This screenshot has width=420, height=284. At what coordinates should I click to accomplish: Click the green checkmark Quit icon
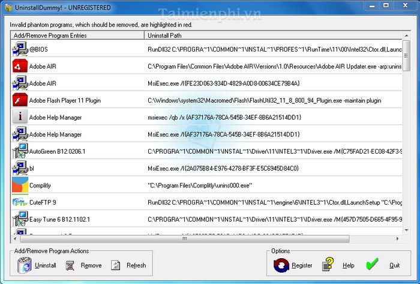pyautogui.click(x=372, y=264)
